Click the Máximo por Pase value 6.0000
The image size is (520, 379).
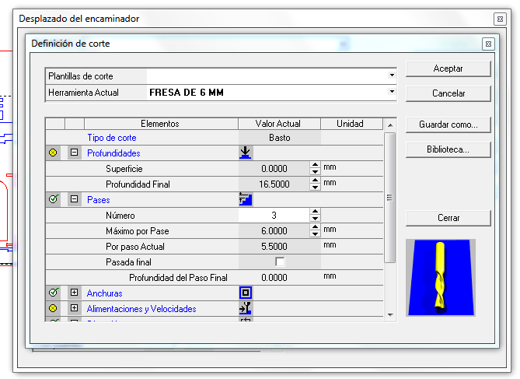(x=274, y=231)
